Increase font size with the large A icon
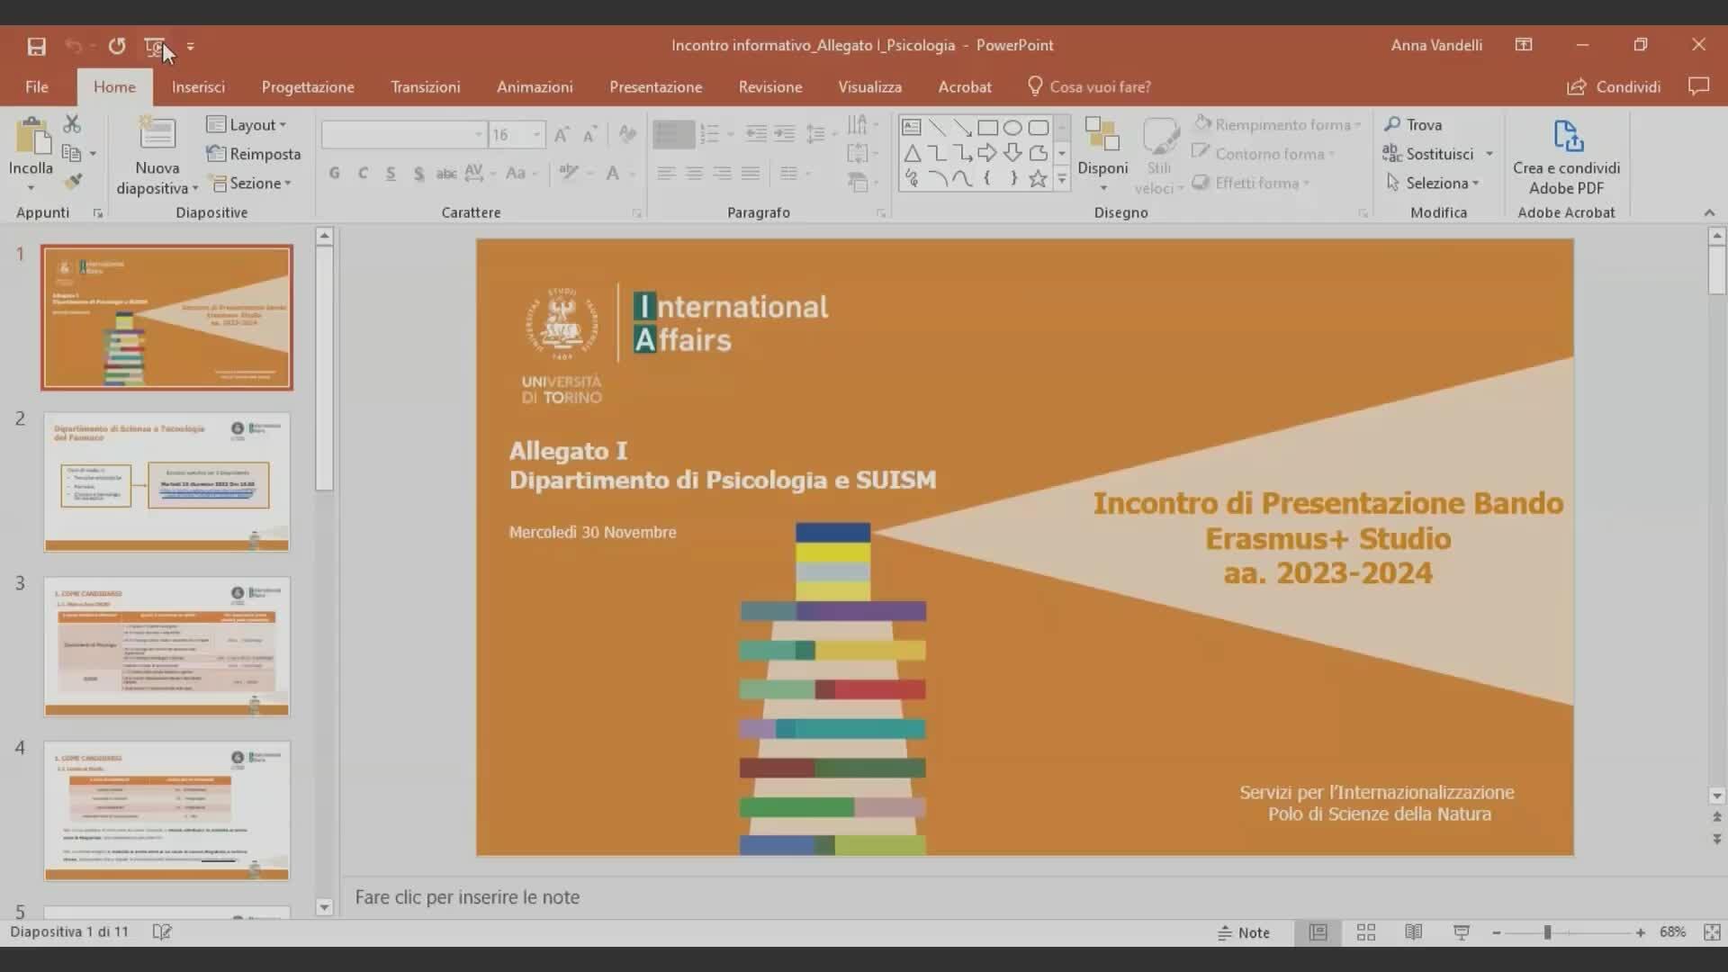The image size is (1728, 972). pos(562,134)
